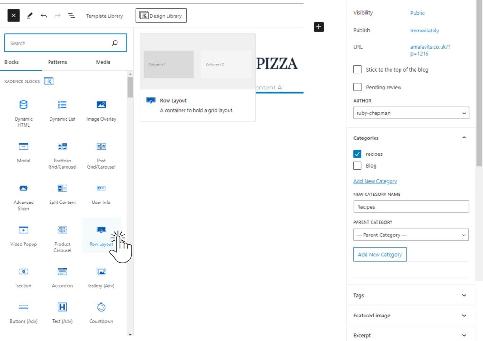The width and height of the screenshot is (483, 341).
Task: Uncheck the recipes category
Action: point(358,154)
